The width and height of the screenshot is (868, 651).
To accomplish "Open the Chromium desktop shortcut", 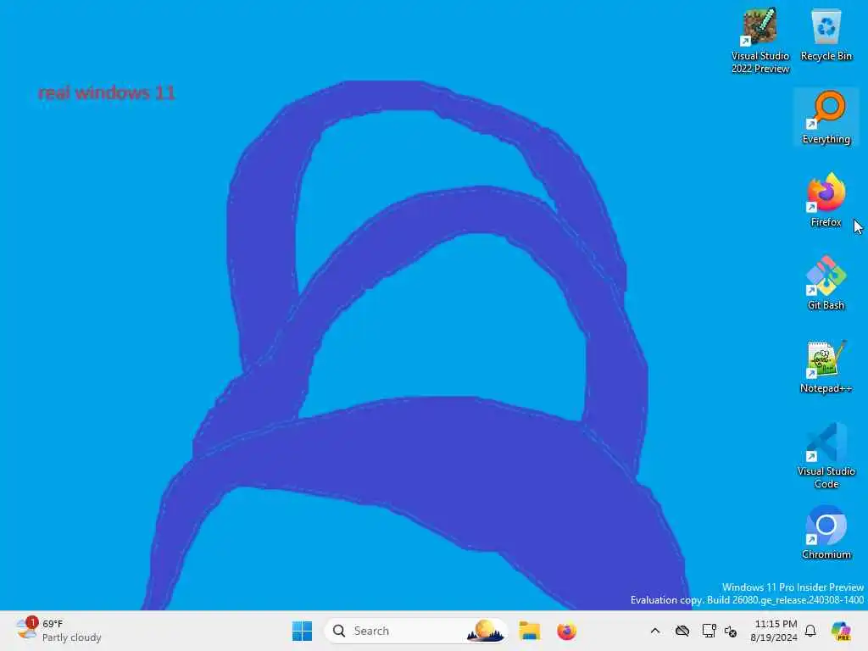I will tap(826, 532).
